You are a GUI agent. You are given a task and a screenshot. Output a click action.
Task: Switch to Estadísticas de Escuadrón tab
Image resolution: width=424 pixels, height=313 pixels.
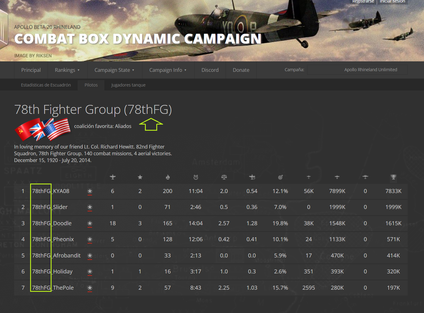(x=46, y=85)
